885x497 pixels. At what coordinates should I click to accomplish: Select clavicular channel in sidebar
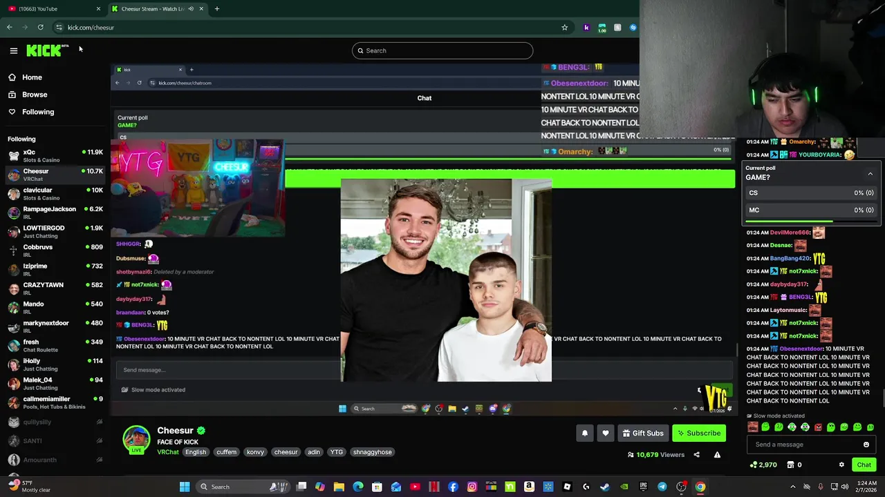point(54,194)
